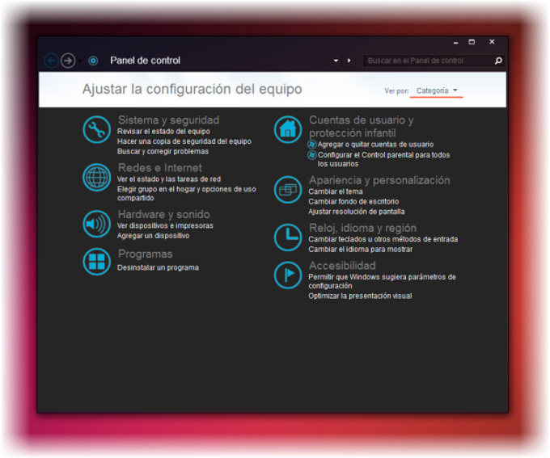Open Ver el estado y las tareas de red
The image size is (550, 458).
tap(169, 179)
